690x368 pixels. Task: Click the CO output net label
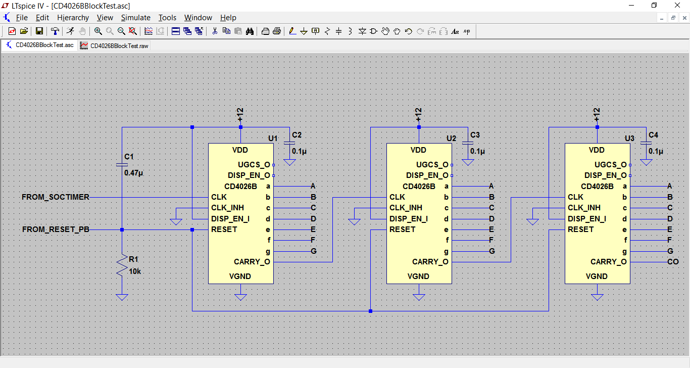pos(673,262)
